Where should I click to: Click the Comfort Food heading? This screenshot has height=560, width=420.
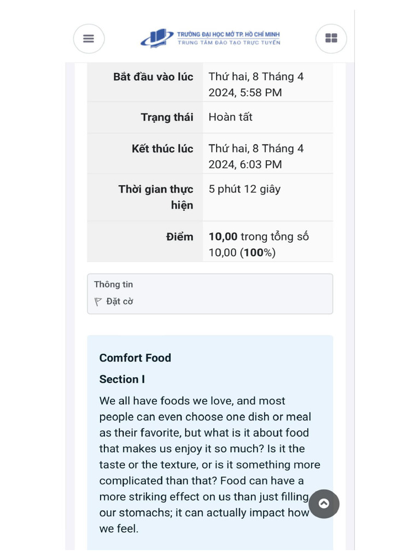click(135, 358)
